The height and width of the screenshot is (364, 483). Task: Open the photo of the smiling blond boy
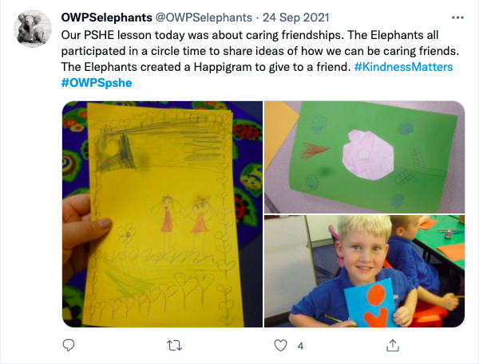coord(364,271)
